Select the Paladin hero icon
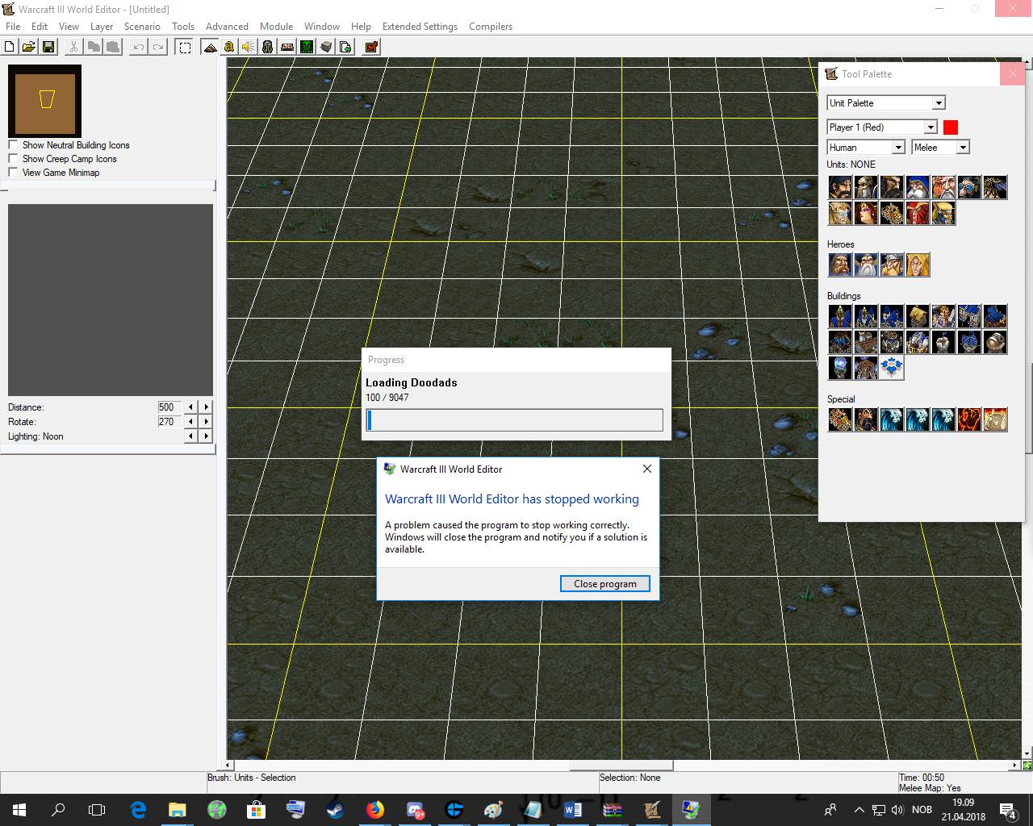This screenshot has height=826, width=1033. tap(840, 265)
